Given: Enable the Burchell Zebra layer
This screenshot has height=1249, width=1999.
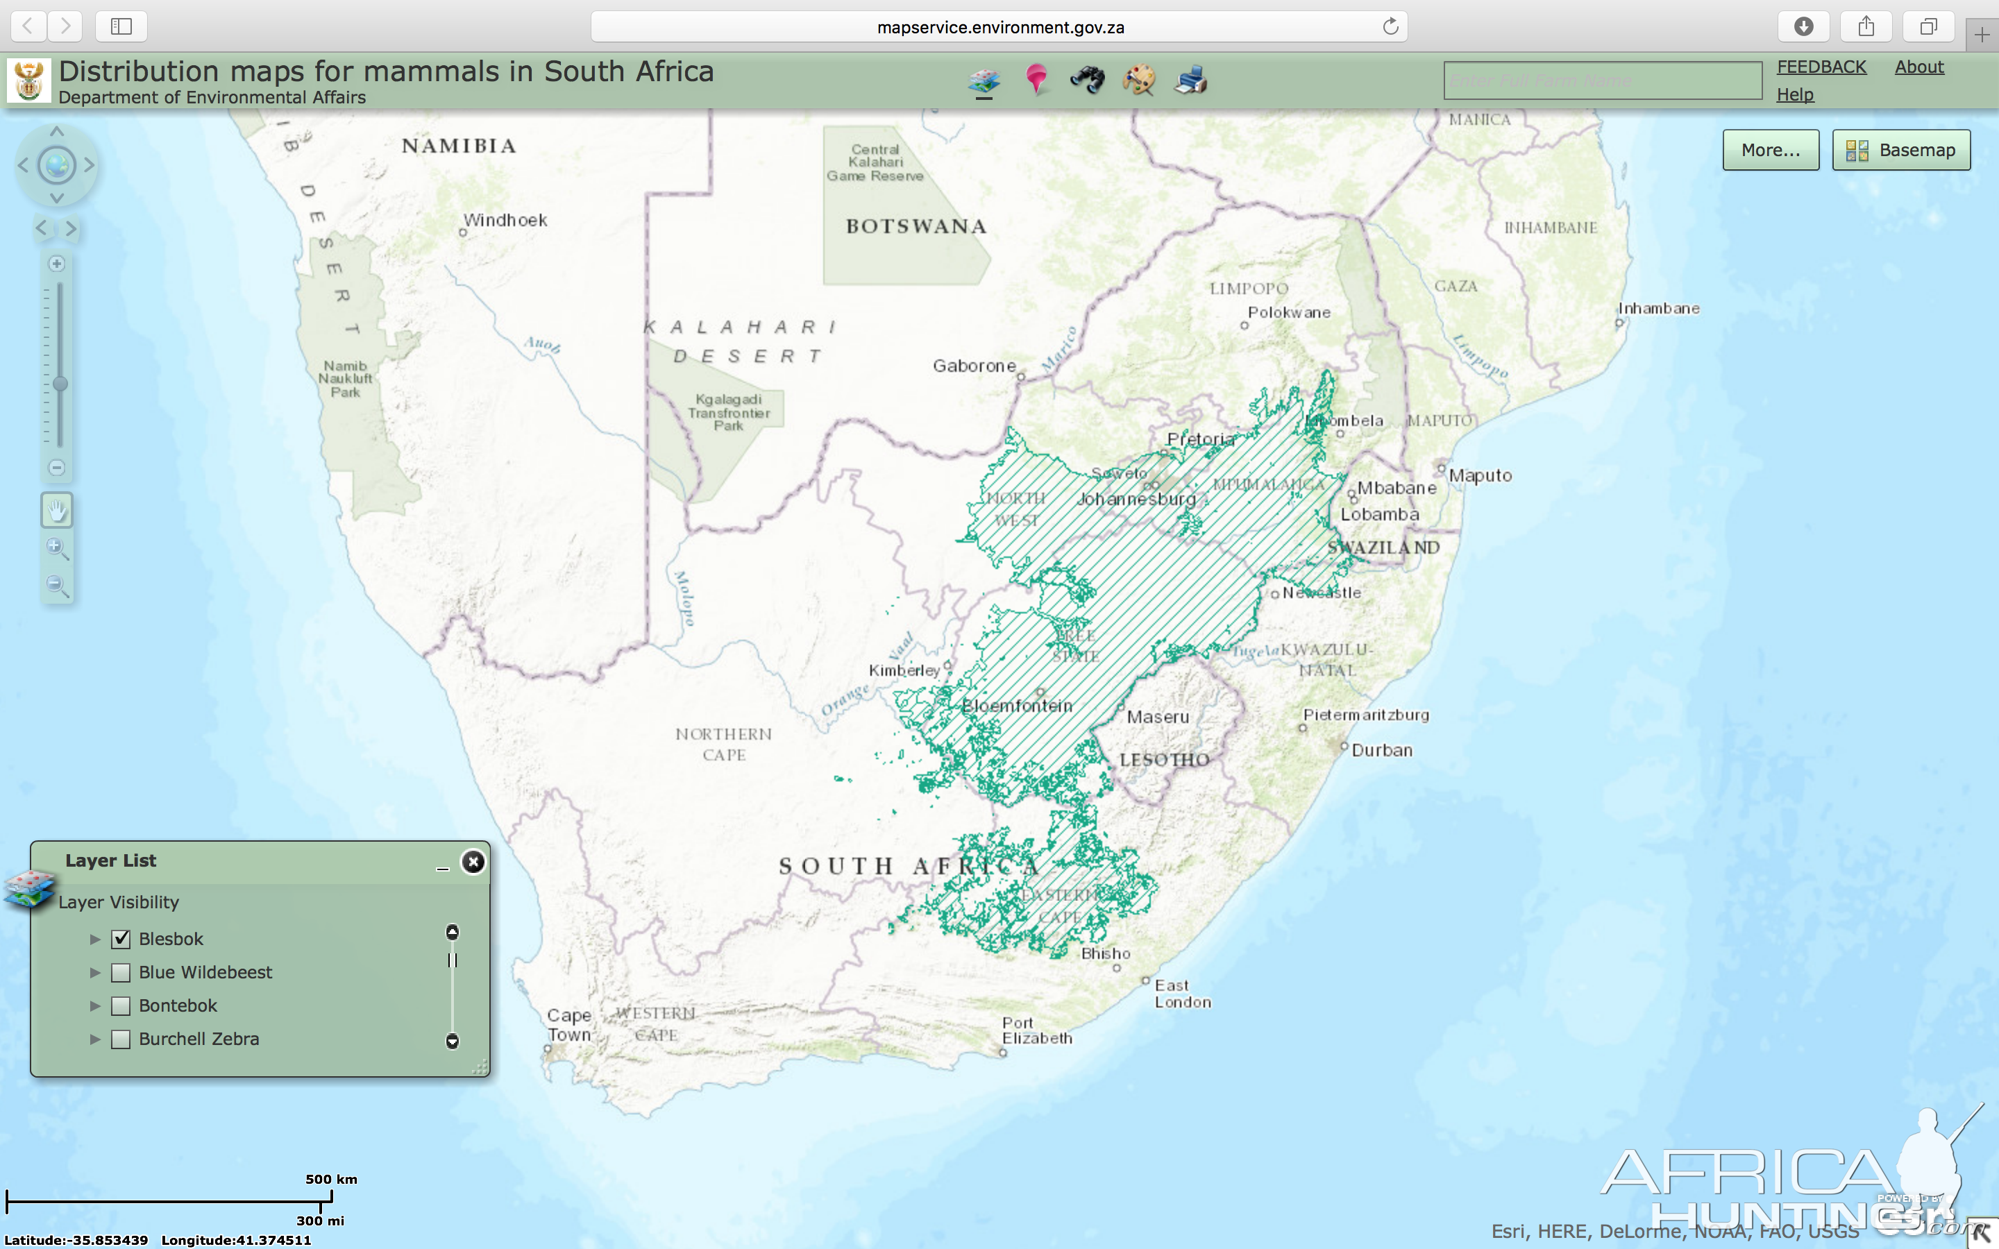Looking at the screenshot, I should [121, 1039].
